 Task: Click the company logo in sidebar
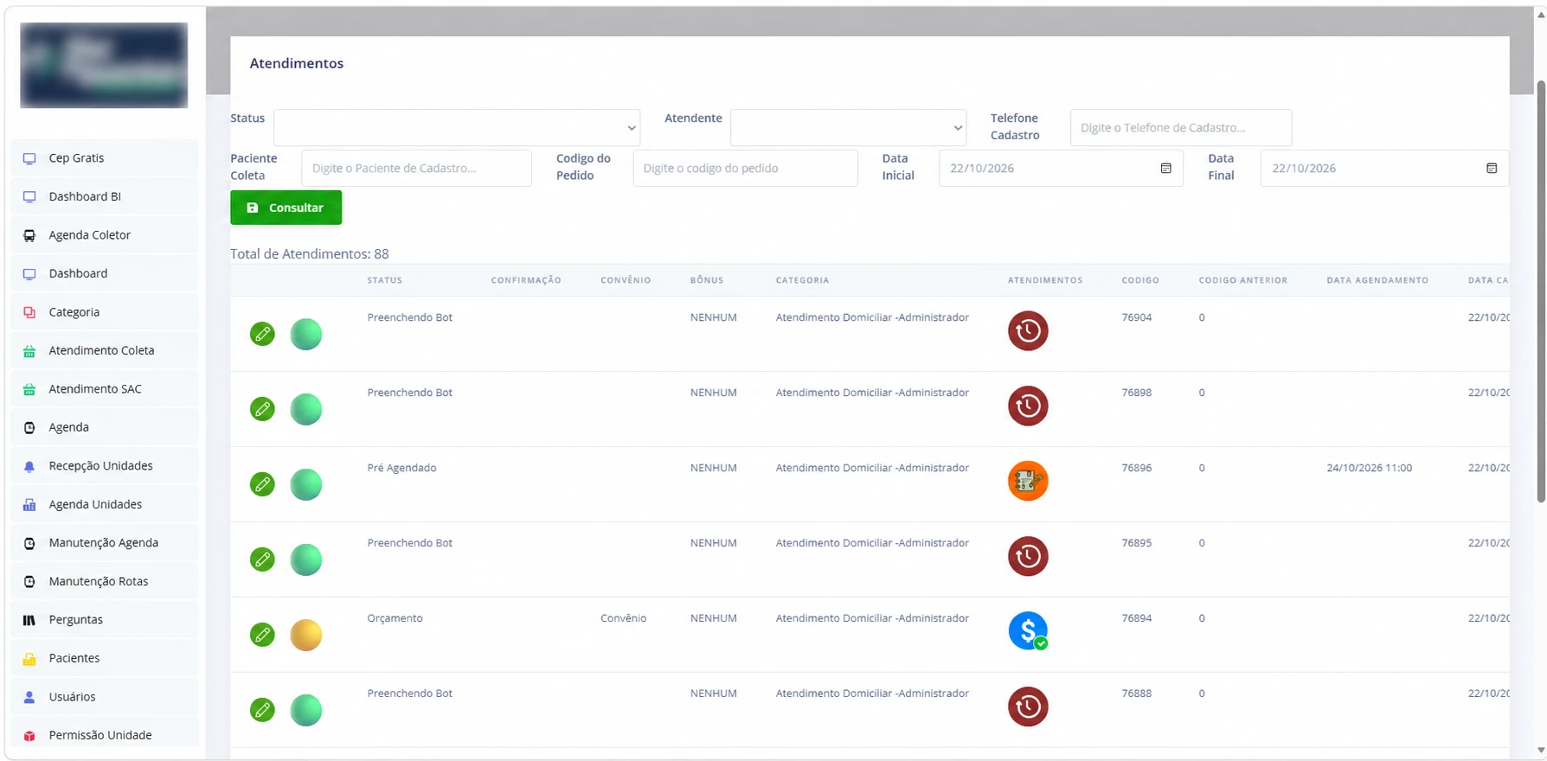104,65
